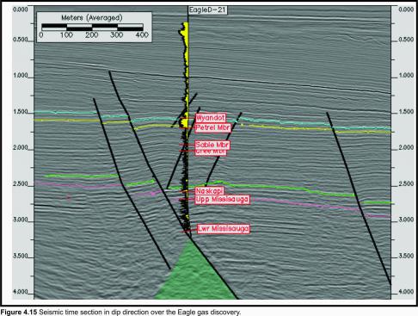418x316 pixels.
Task: Click the 2.500 tick on left time axis
Action: [x=21, y=184]
